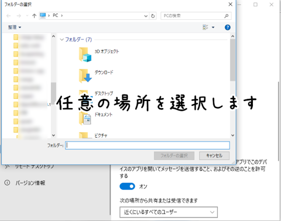The width and height of the screenshot is (281, 221).
Task: Select the 3D オブジェクト folder
Action: pyautogui.click(x=99, y=54)
